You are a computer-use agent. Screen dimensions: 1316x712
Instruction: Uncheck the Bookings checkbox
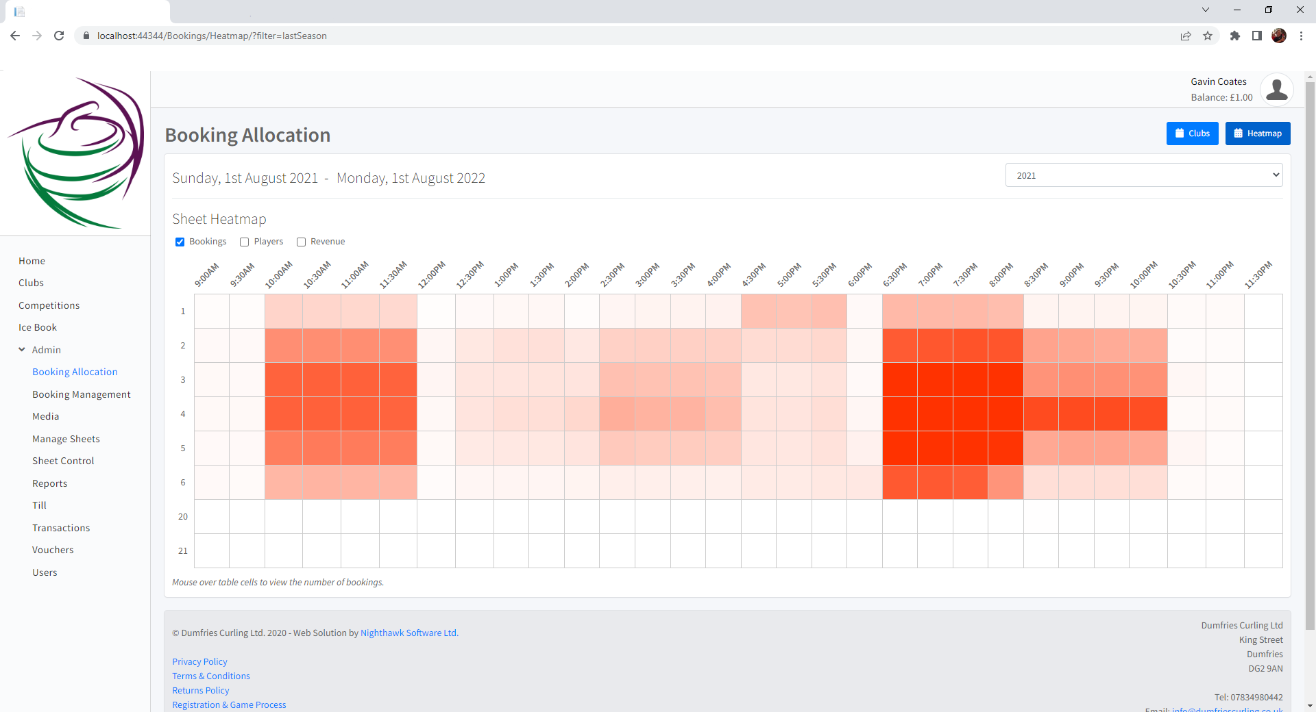pos(180,242)
